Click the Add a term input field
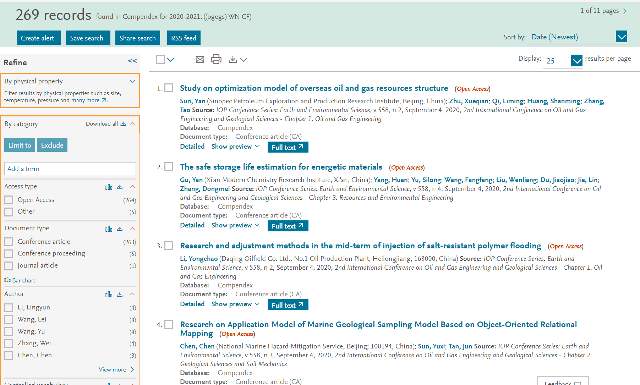Viewport: 640px width, 385px height. click(x=70, y=169)
